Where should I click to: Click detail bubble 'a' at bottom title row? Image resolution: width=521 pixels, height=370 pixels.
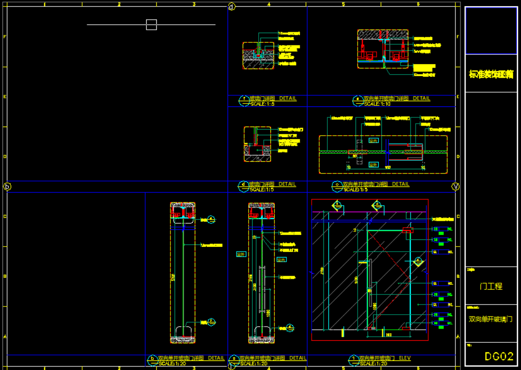pos(234,360)
